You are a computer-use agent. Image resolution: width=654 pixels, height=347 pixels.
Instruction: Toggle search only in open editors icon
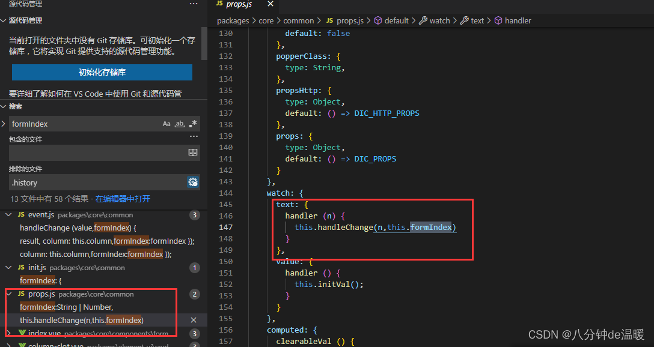[193, 152]
